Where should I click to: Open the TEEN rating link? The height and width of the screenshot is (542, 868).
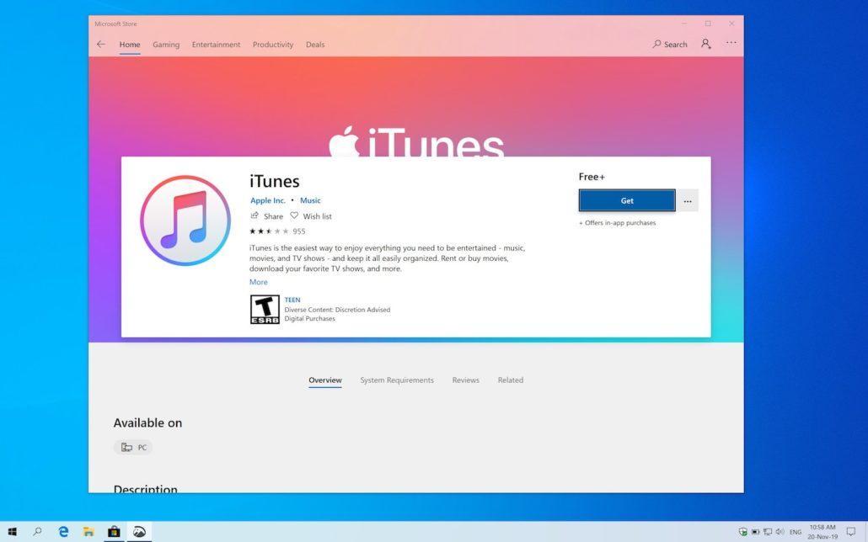click(x=292, y=300)
